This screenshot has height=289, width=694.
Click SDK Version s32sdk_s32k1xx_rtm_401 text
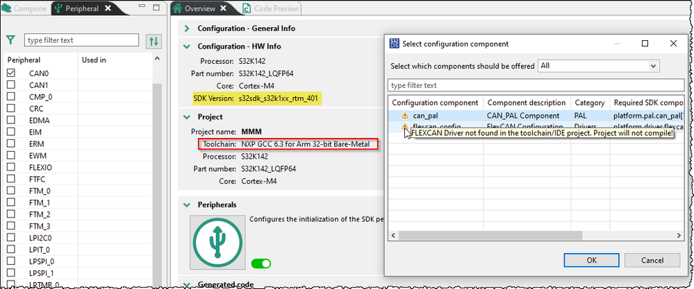[256, 99]
